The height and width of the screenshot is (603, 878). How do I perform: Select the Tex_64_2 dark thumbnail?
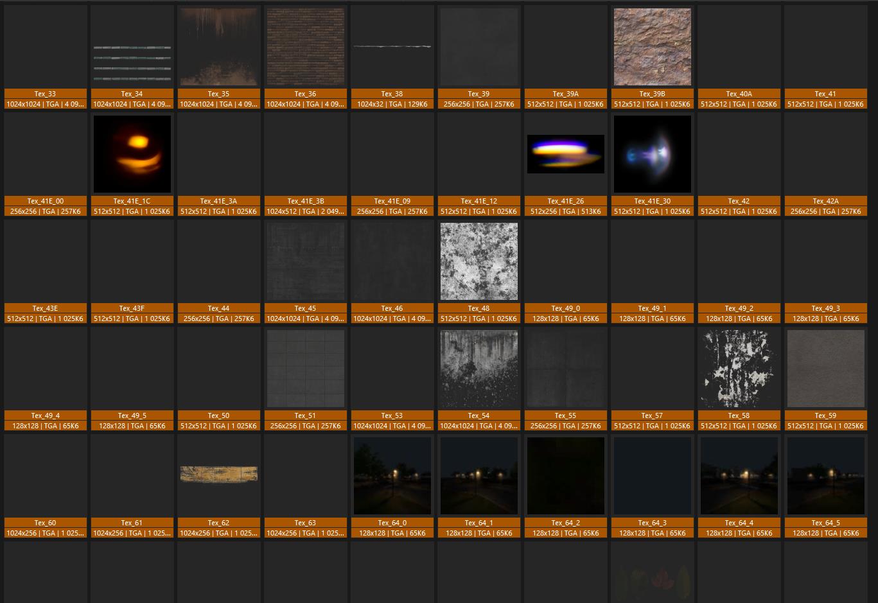(x=565, y=476)
